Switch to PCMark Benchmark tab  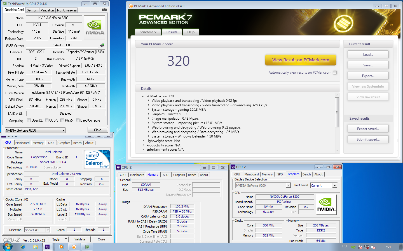148,32
